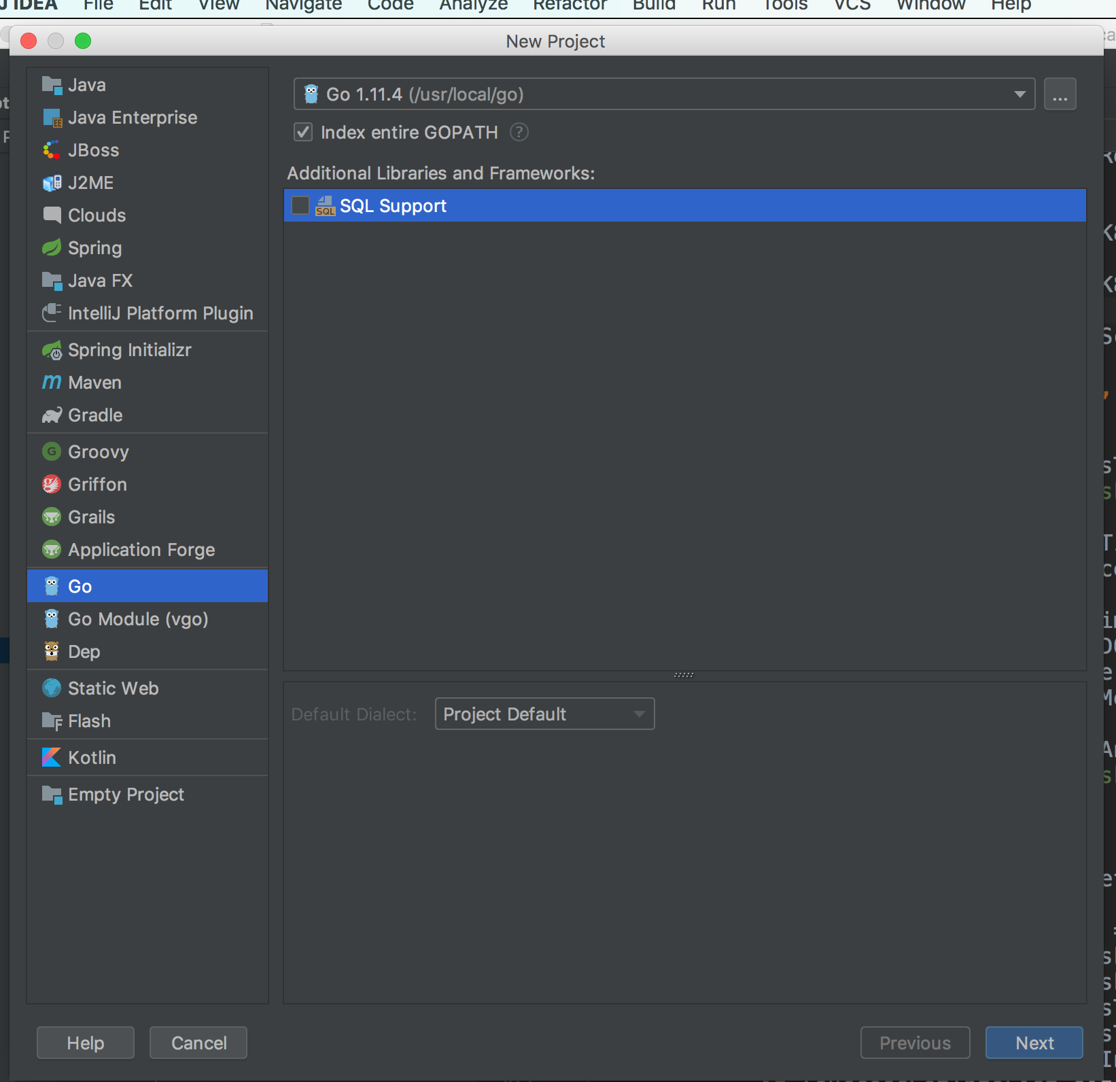Open the Run menu

coord(718,5)
